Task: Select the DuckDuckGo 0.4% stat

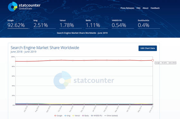Action: coord(149,24)
